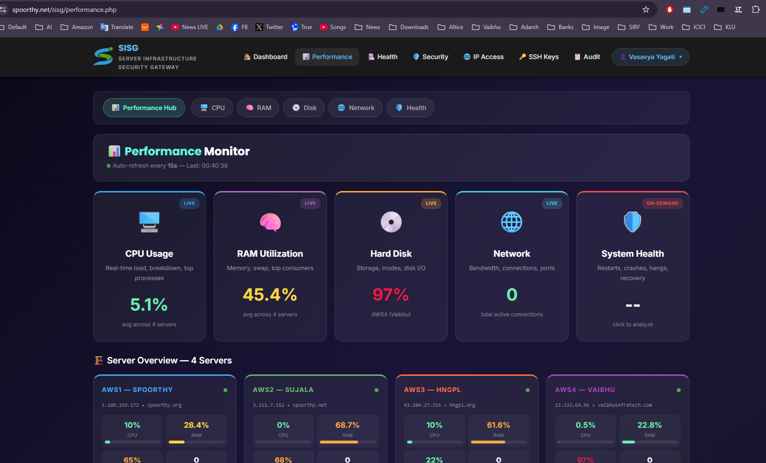Image resolution: width=766 pixels, height=463 pixels.
Task: Click the vaibhuinfratech.com domain text
Action: click(625, 405)
